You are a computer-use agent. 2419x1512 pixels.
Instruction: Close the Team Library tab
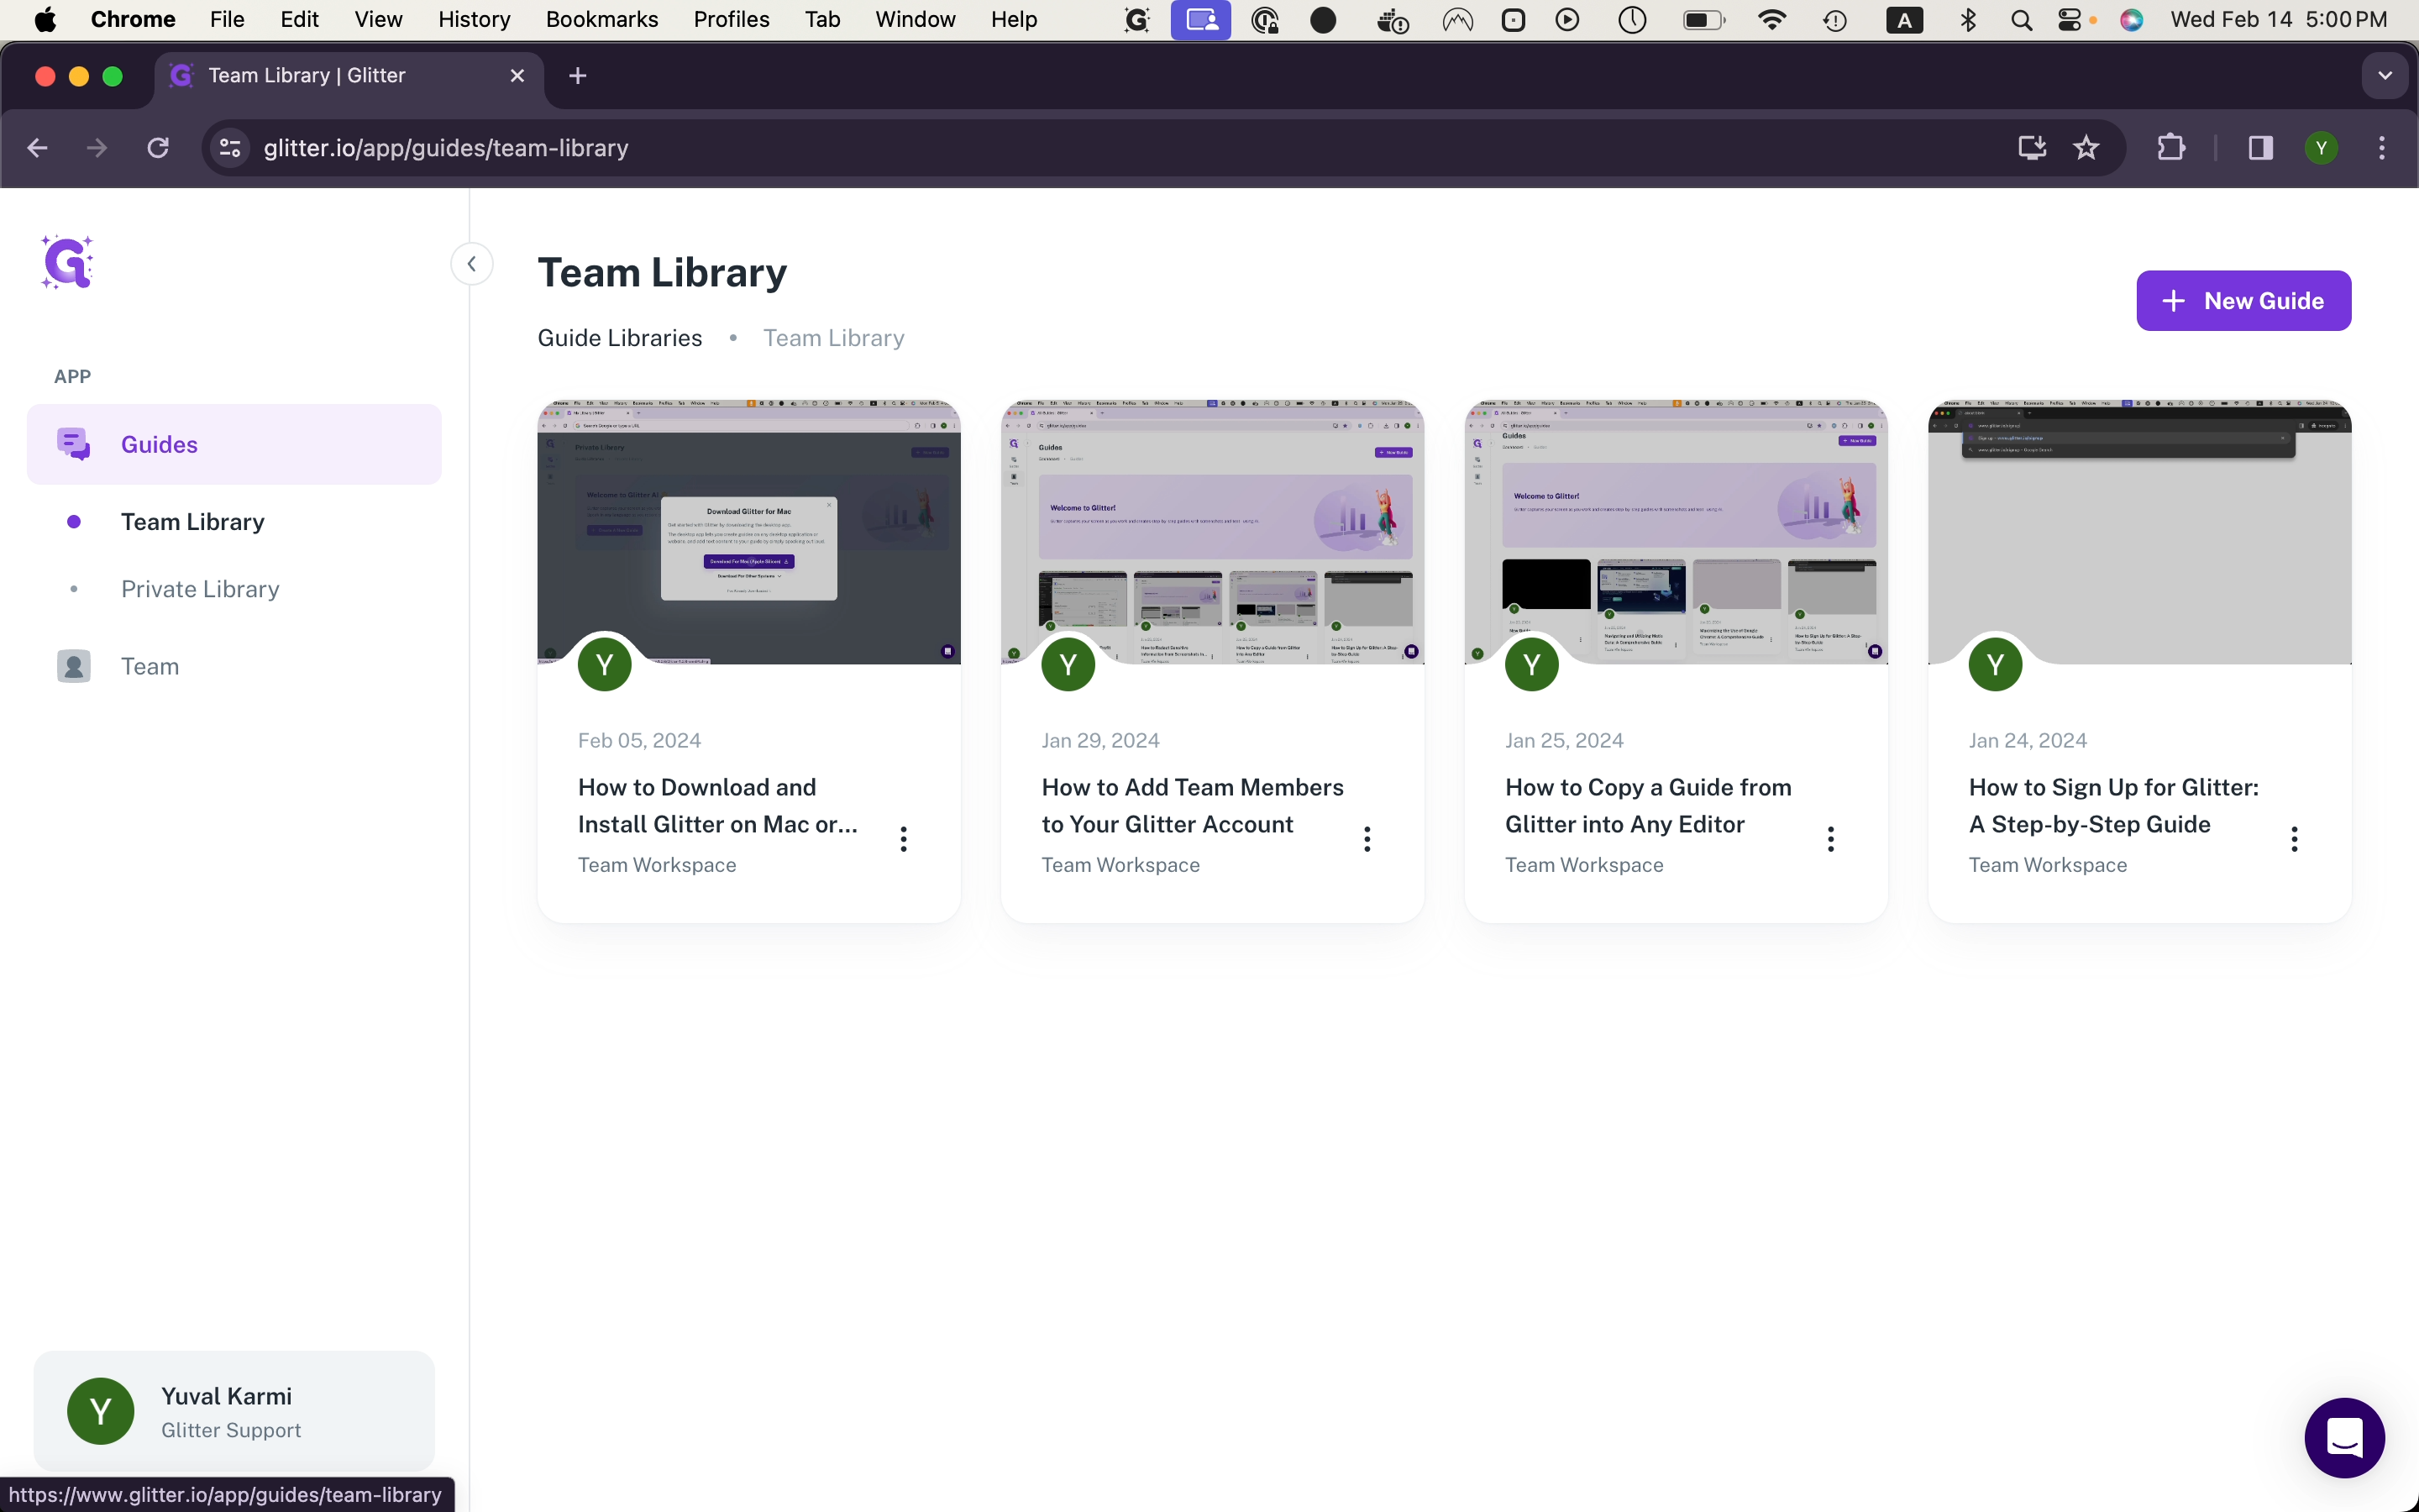point(517,76)
